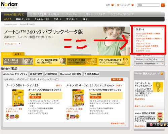The image size is (168, 134).
Task: Open the ノートン 2009 新登場 promo thumbnail
Action: (x=50, y=61)
